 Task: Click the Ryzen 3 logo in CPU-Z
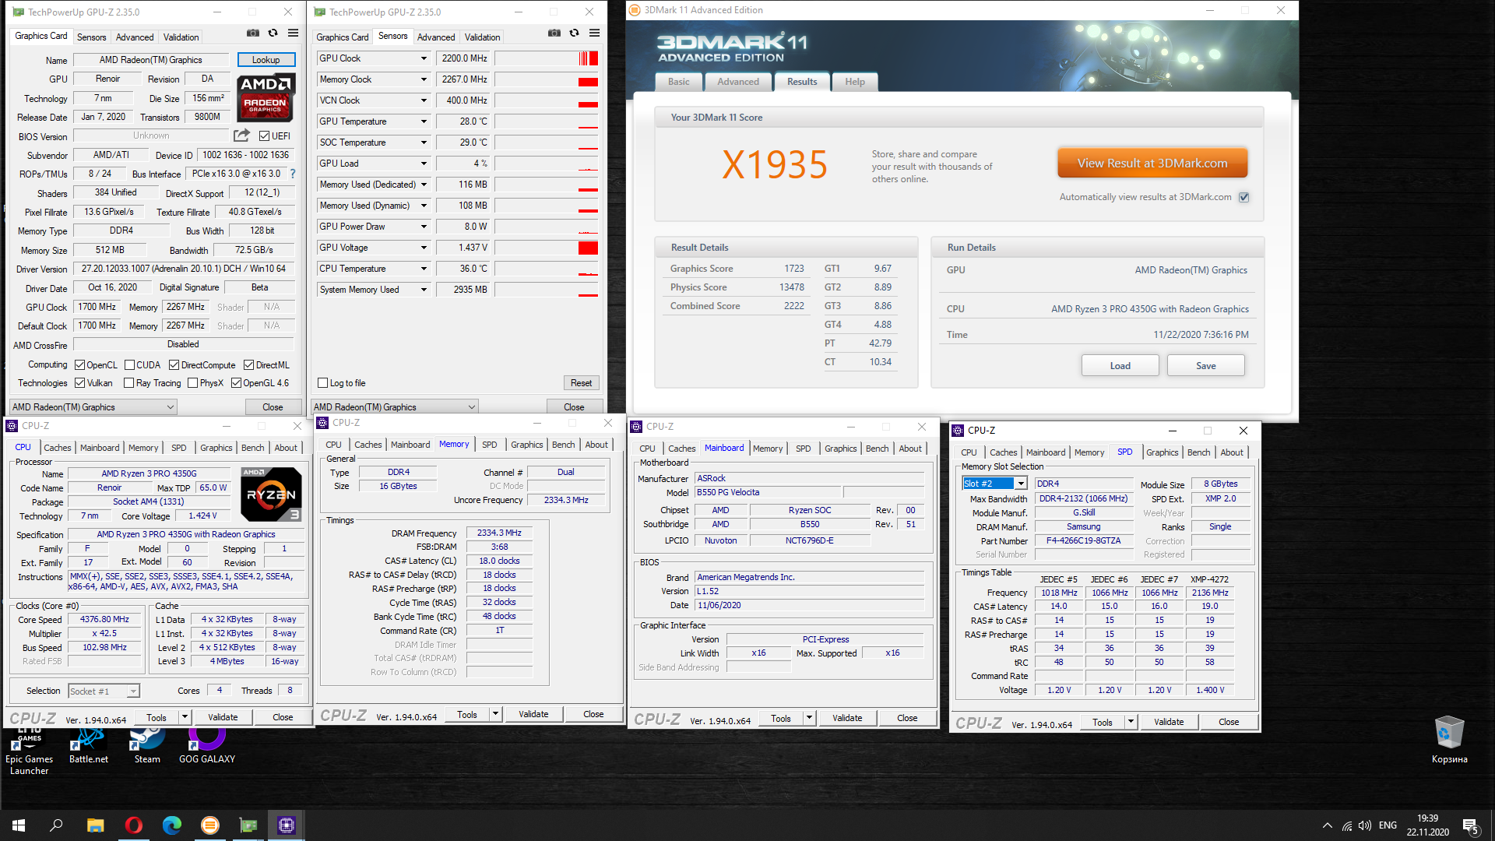point(271,494)
